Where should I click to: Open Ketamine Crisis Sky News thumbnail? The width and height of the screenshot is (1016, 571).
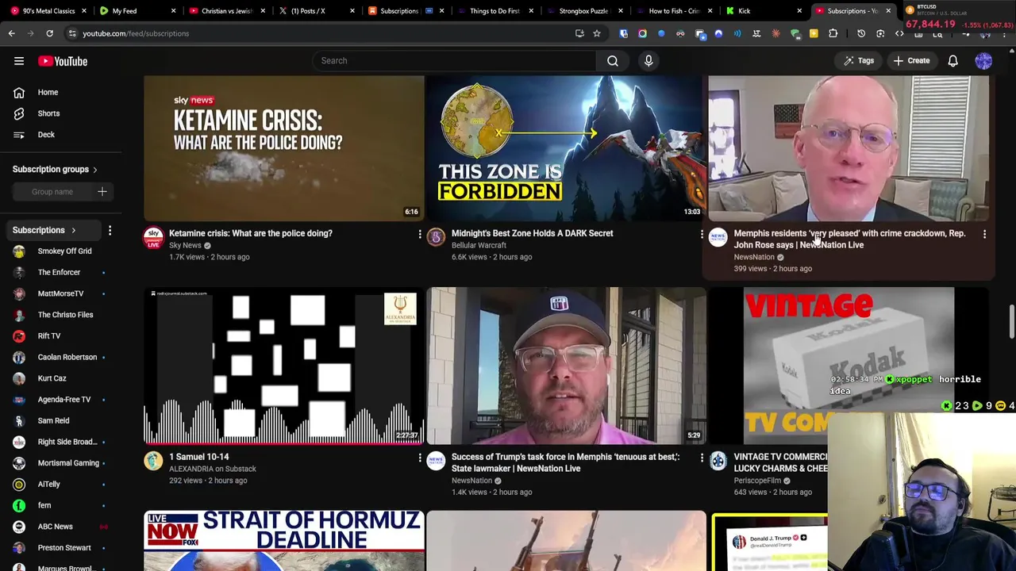click(283, 148)
